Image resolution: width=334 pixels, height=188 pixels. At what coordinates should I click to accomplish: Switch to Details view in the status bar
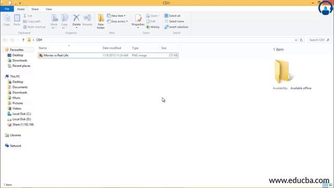pyautogui.click(x=325, y=185)
